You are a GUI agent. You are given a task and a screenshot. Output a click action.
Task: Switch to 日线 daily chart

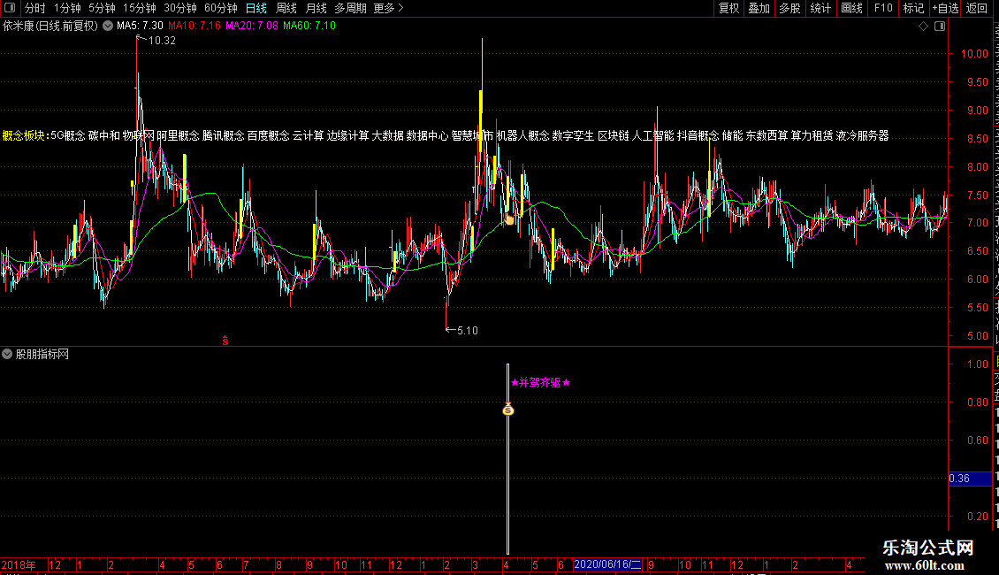tap(256, 8)
